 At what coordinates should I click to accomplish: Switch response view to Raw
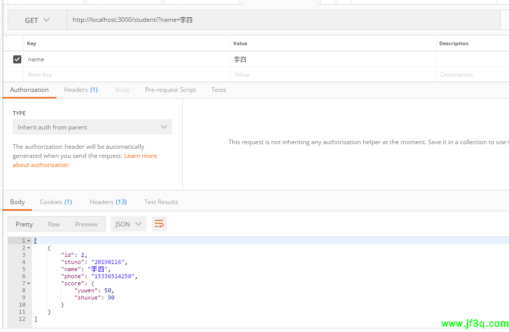pyautogui.click(x=54, y=224)
